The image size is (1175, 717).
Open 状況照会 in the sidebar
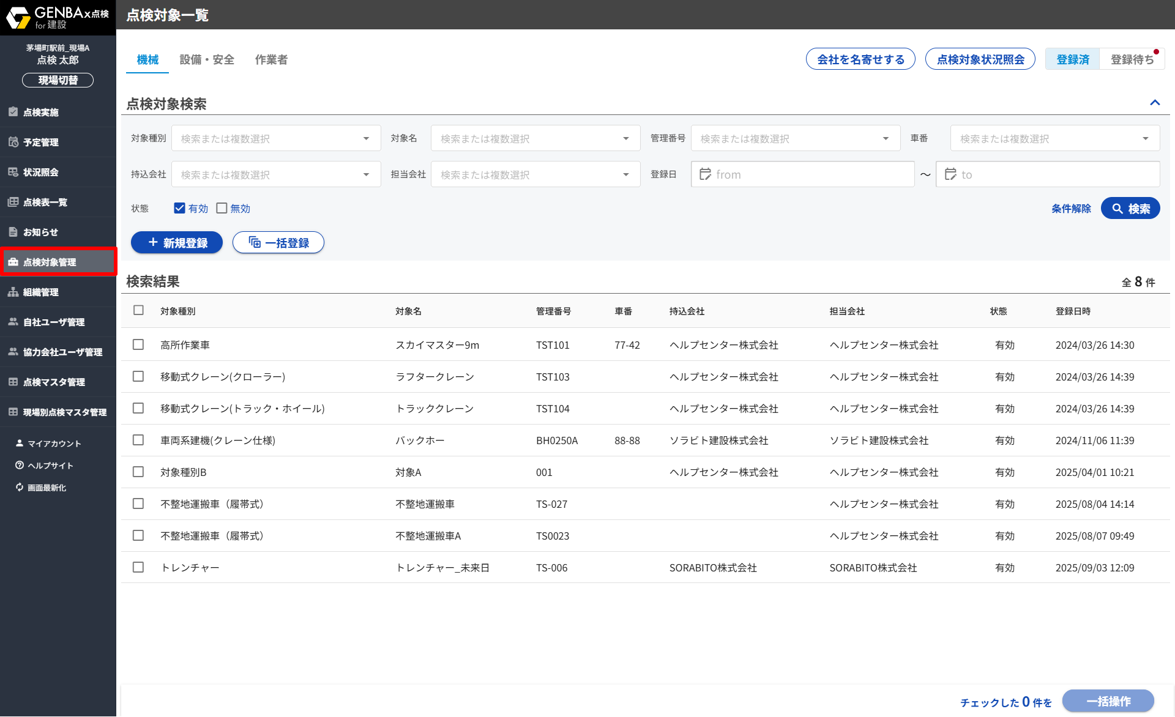point(13,172)
